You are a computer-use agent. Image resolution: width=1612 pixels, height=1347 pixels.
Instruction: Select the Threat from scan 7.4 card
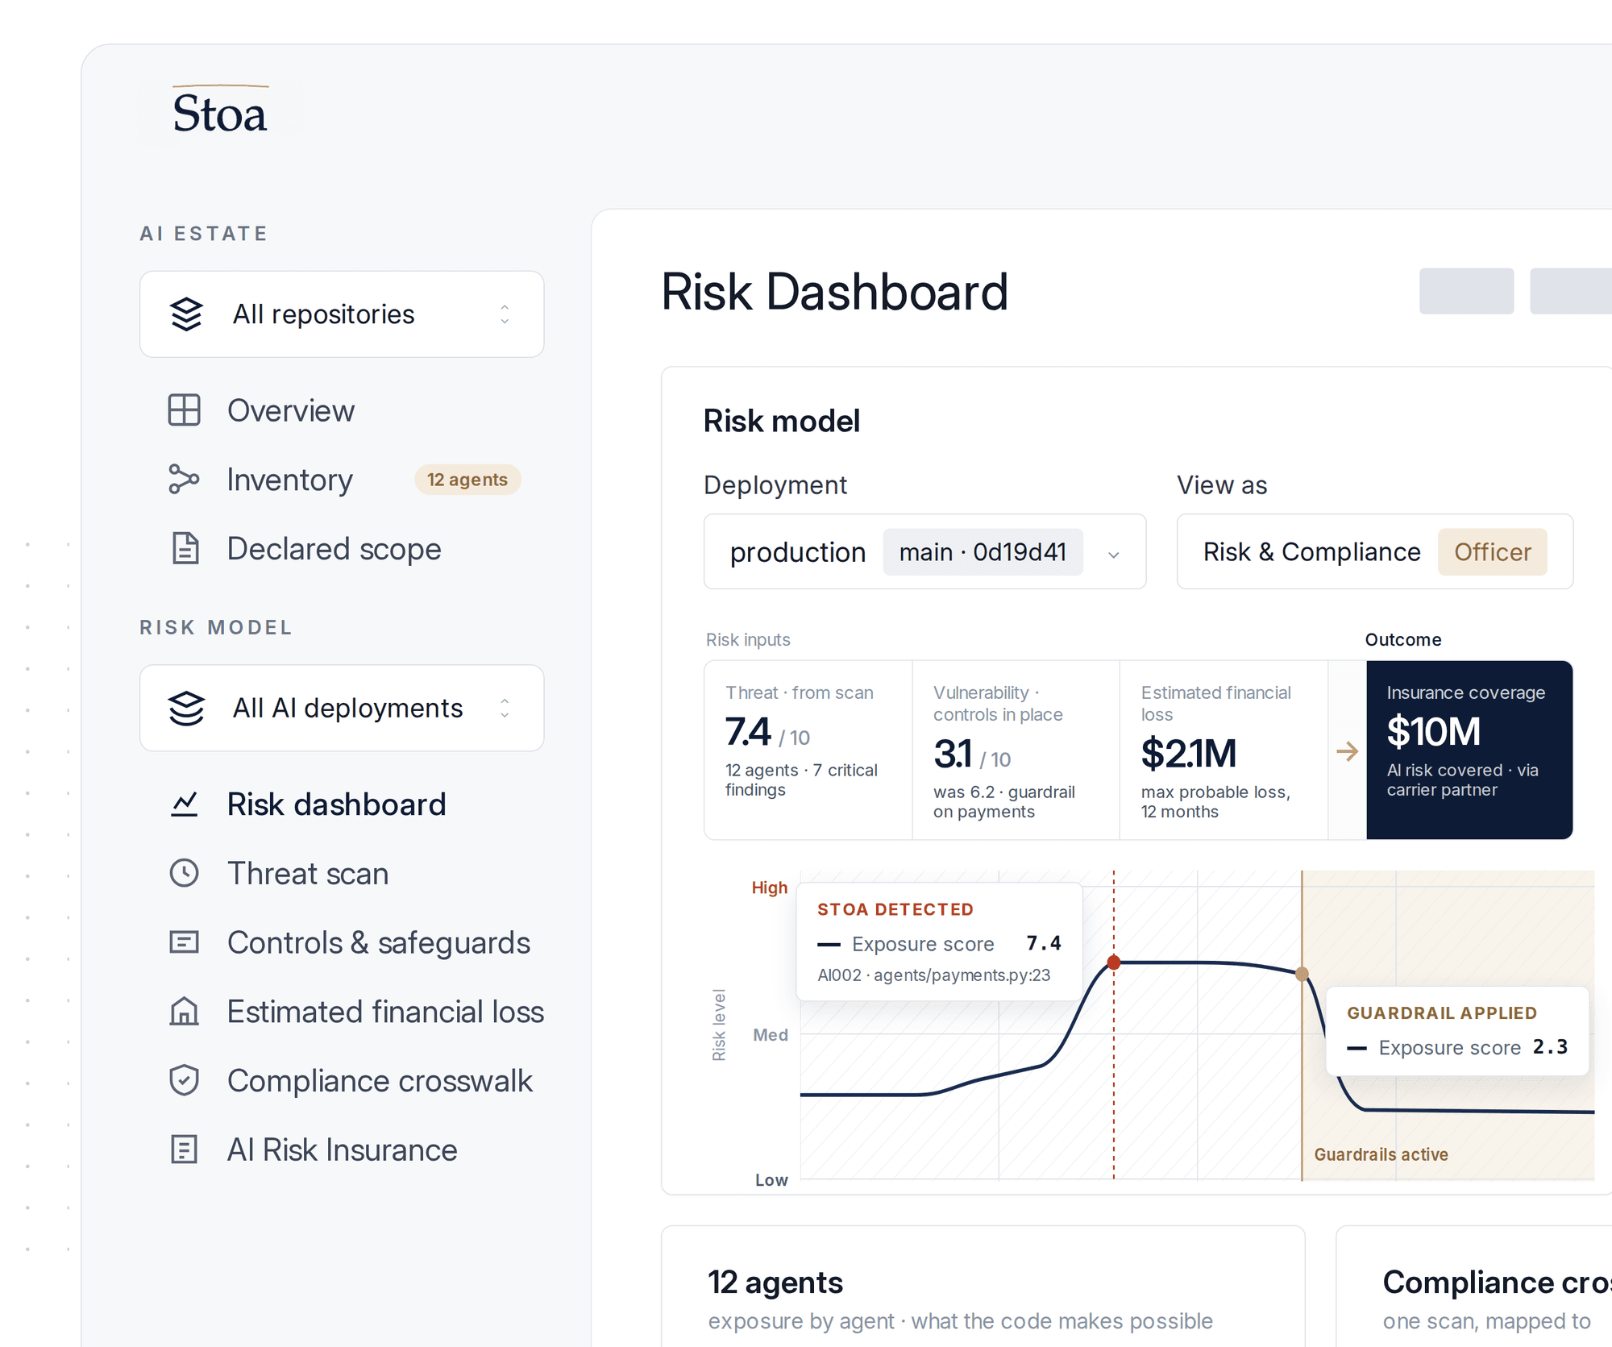[x=808, y=750]
